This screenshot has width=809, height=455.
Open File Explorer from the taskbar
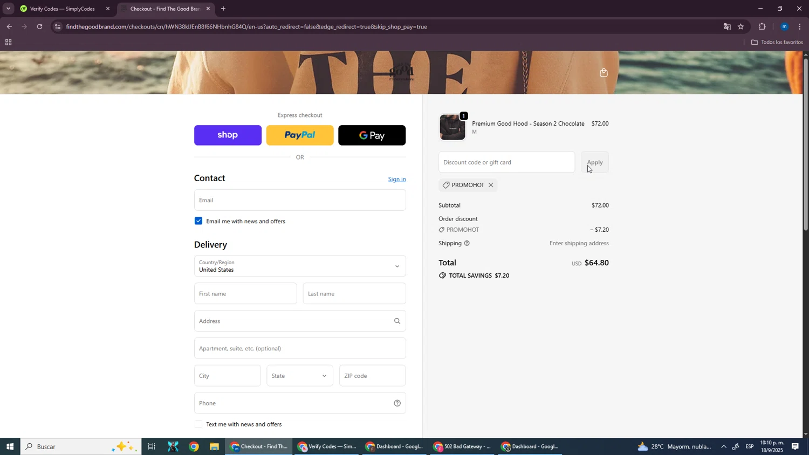pos(214,447)
